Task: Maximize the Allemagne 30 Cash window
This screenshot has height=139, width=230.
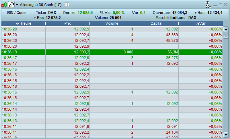Action: click(220, 5)
